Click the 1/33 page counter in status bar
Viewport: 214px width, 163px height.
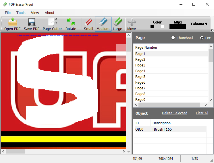point(194,158)
